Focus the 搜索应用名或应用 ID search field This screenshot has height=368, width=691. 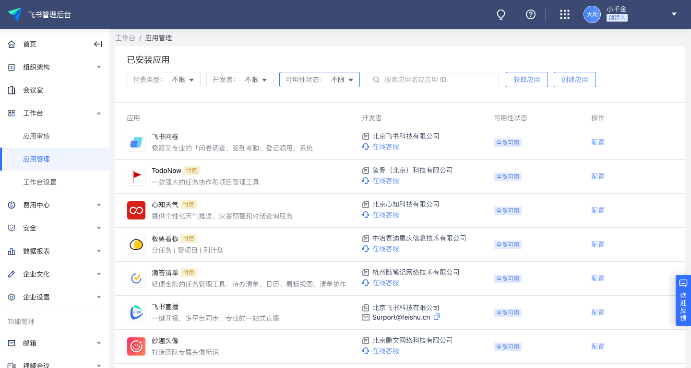pyautogui.click(x=433, y=80)
